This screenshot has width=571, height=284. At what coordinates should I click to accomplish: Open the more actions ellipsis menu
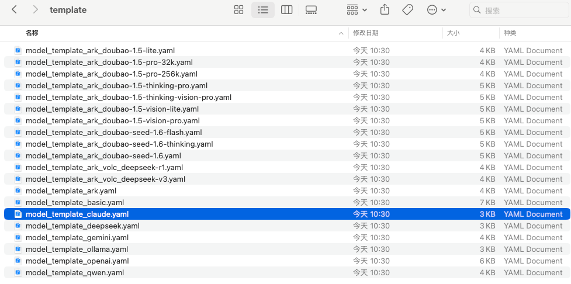click(436, 10)
